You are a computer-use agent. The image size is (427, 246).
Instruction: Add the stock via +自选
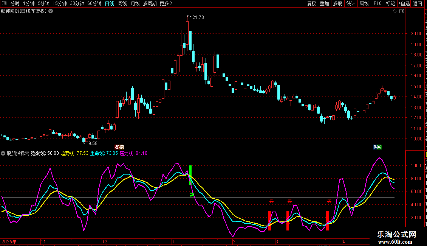tap(404, 3)
